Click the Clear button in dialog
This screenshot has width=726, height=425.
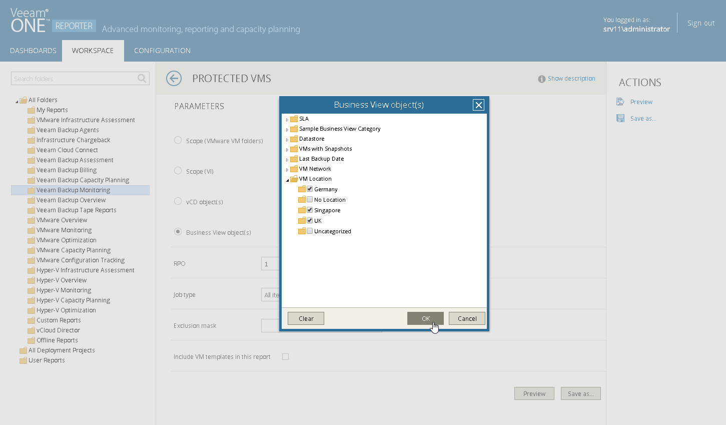306,318
